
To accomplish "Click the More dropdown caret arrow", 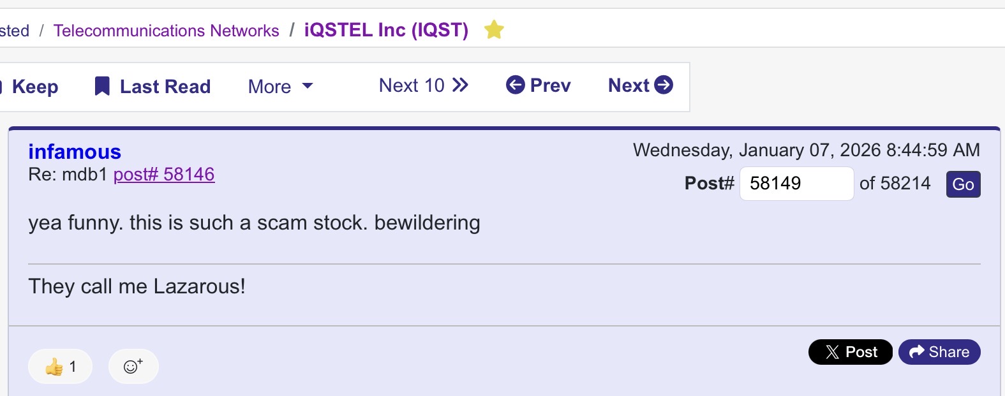I will tap(308, 86).
